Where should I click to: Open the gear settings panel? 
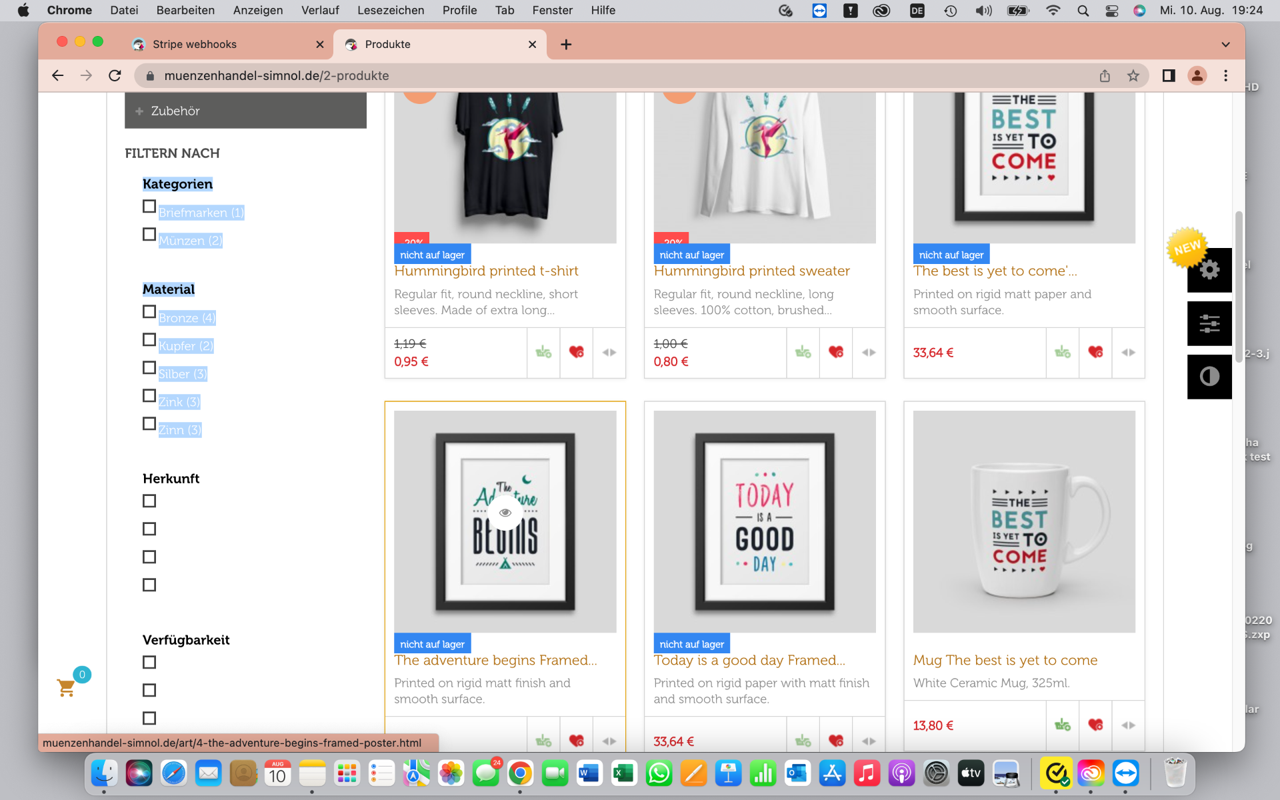tap(1209, 270)
